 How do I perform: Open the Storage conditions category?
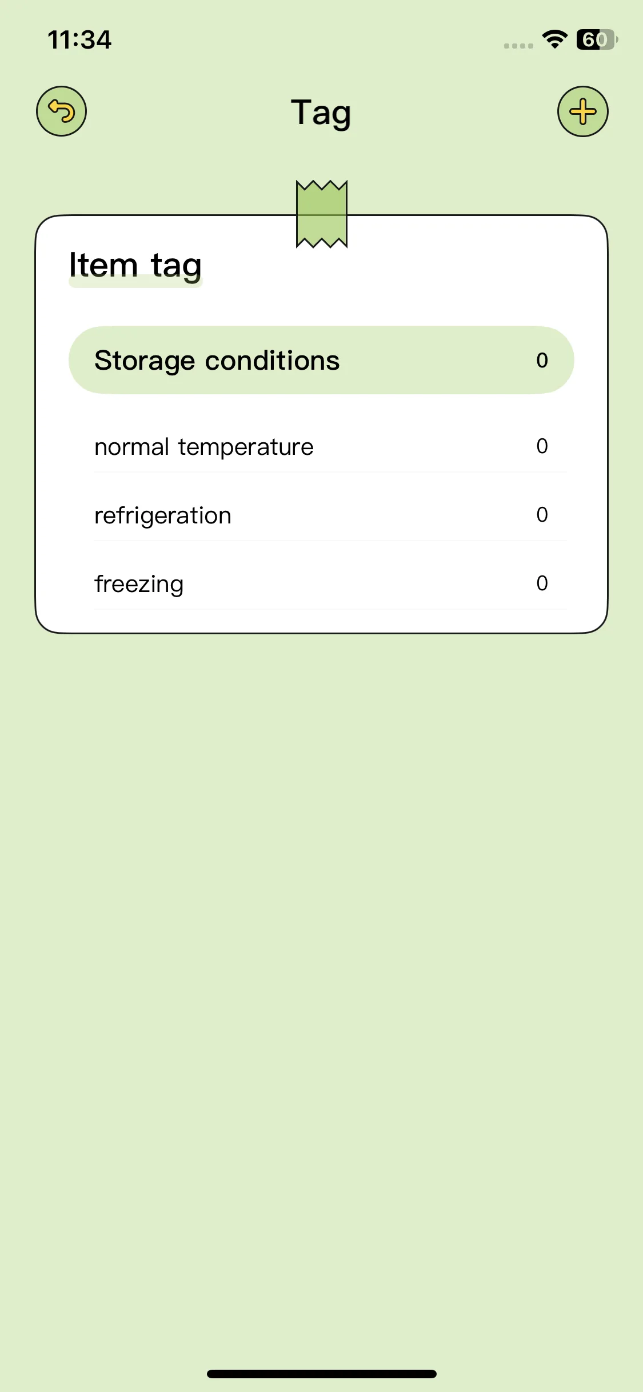pyautogui.click(x=321, y=360)
